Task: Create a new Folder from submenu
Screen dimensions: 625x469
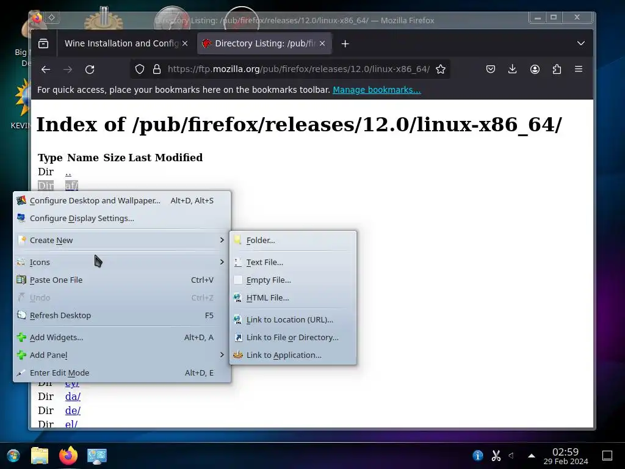Action: pyautogui.click(x=293, y=240)
